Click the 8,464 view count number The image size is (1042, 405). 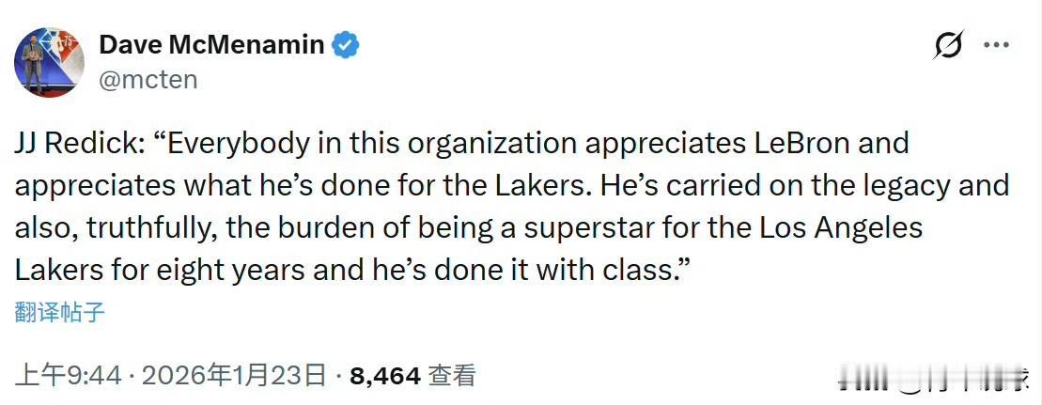pos(384,377)
